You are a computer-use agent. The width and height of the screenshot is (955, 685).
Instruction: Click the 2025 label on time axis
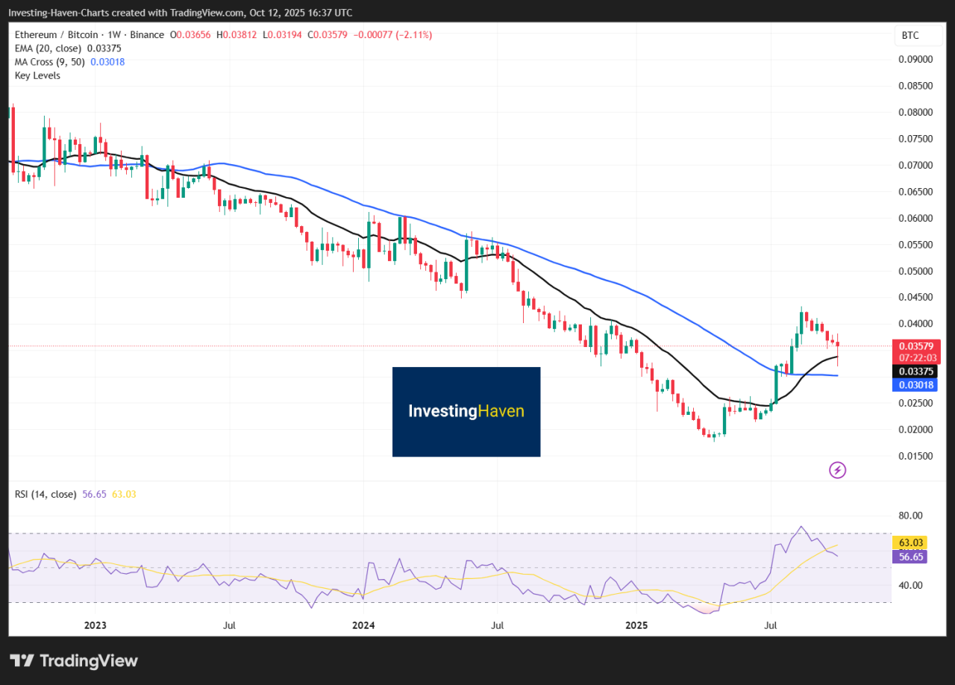[x=635, y=624]
